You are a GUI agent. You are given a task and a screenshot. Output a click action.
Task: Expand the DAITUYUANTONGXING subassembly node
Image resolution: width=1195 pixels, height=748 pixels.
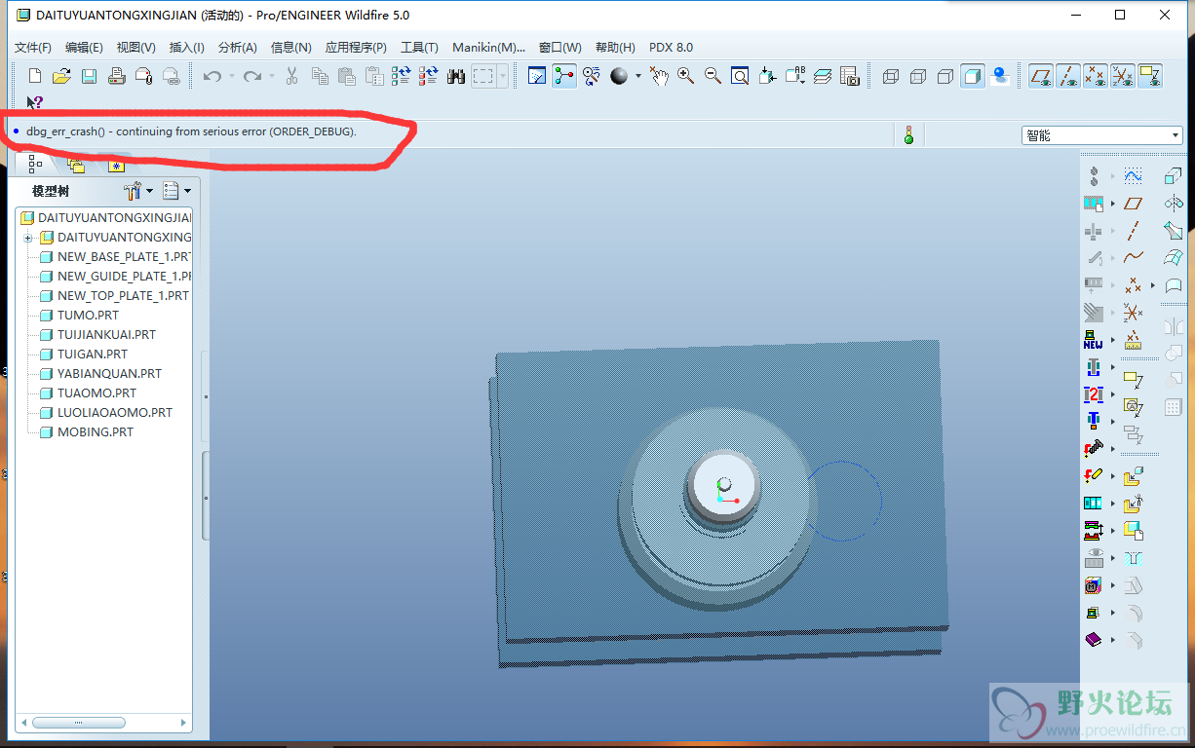tap(28, 238)
